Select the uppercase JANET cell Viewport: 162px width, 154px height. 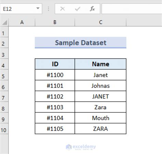(100, 96)
